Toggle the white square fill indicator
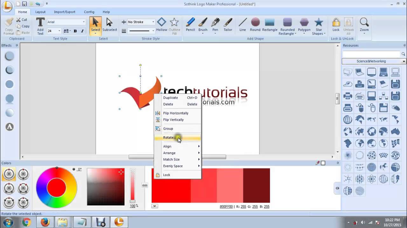The width and height of the screenshot is (407, 228). click(x=323, y=163)
